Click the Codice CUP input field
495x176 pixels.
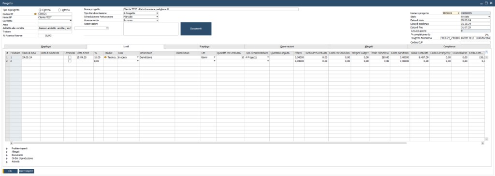475,42
